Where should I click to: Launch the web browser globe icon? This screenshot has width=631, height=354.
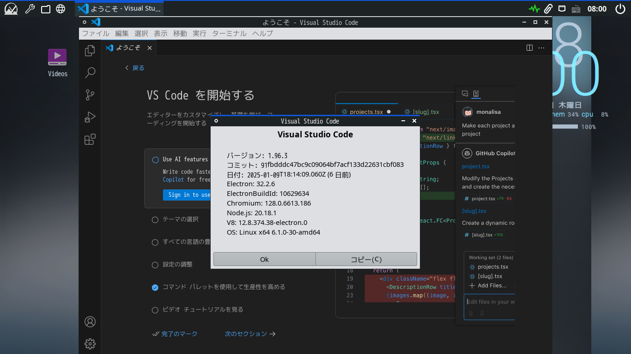coord(61,9)
